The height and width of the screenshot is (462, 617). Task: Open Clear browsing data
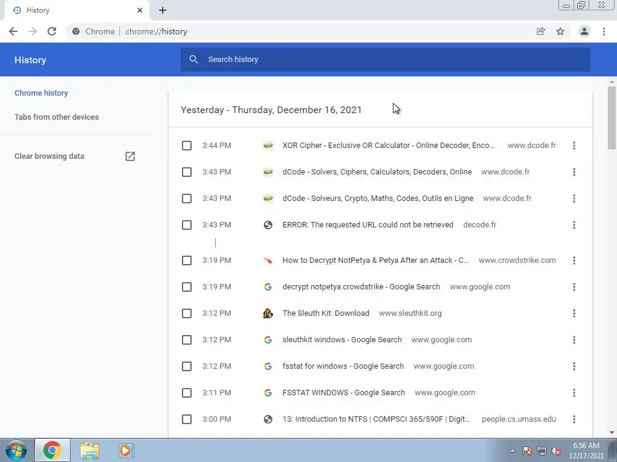49,156
